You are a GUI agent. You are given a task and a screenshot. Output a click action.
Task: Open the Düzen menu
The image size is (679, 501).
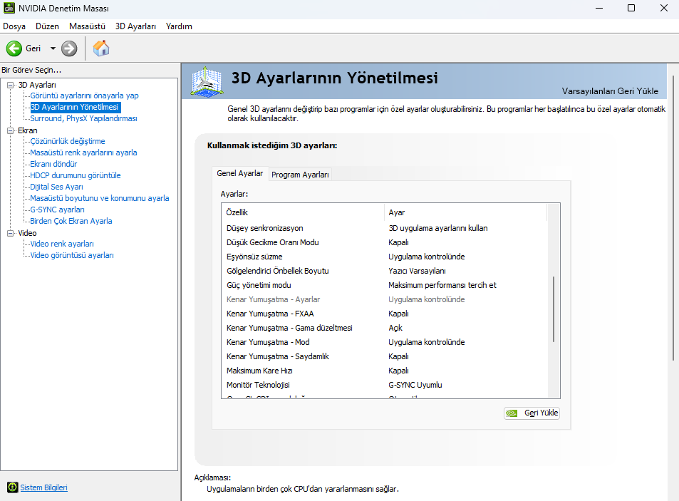(x=47, y=26)
